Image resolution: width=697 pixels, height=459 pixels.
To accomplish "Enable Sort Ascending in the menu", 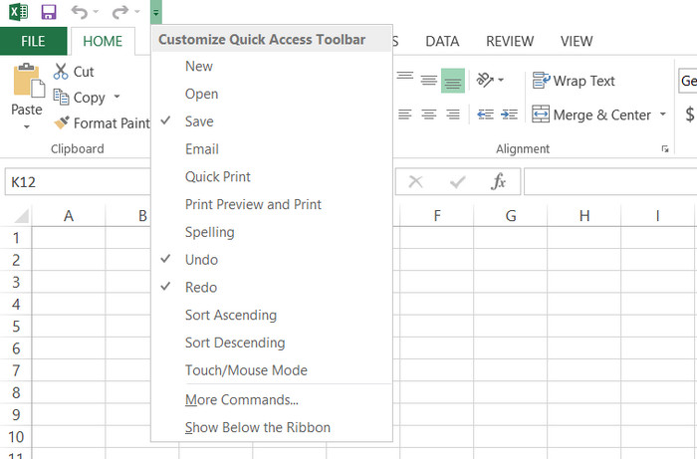I will pos(272,315).
